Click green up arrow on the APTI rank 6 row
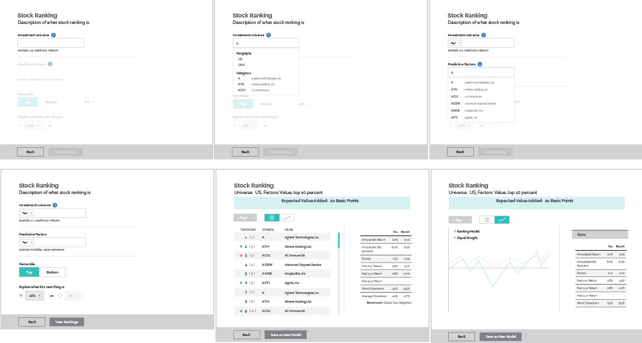 241,283
